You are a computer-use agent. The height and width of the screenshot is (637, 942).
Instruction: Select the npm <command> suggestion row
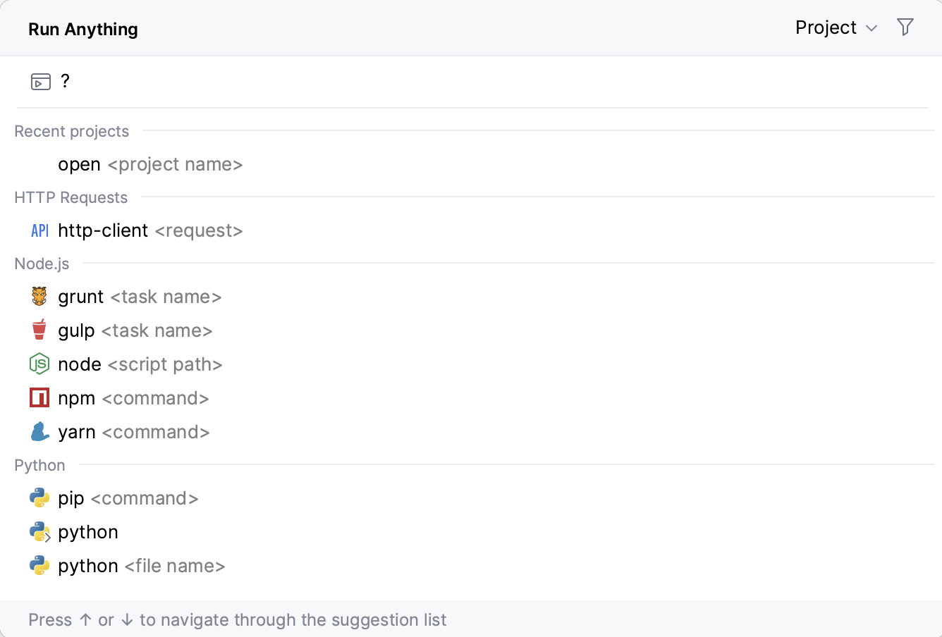pyautogui.click(x=133, y=397)
